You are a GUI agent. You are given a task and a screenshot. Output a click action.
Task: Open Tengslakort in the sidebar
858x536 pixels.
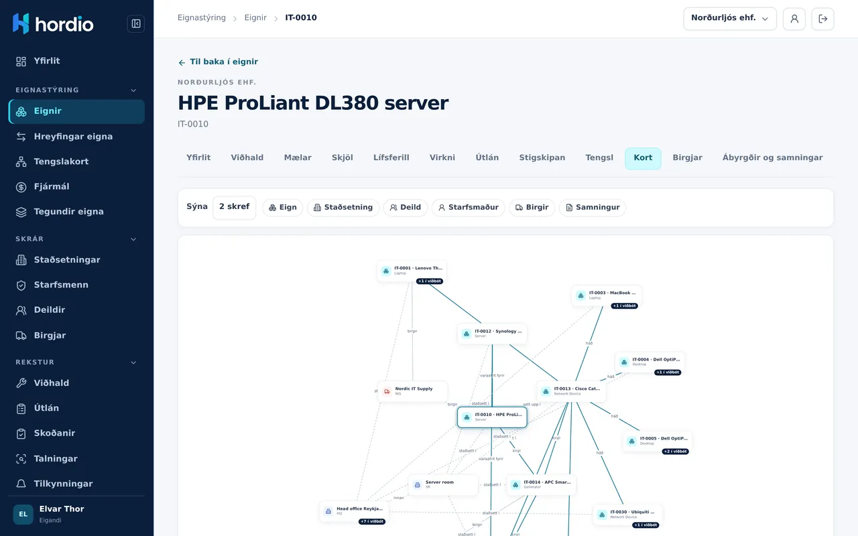click(x=76, y=161)
